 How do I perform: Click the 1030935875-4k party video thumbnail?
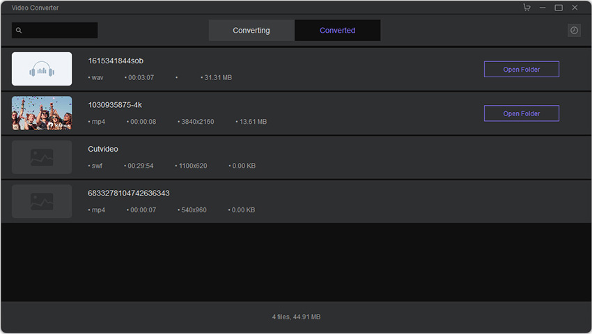tap(42, 113)
